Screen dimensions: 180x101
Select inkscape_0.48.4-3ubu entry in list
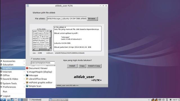tap(41, 37)
